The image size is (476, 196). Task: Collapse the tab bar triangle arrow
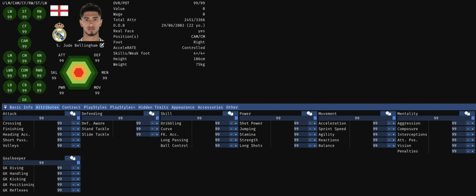tap(5, 107)
